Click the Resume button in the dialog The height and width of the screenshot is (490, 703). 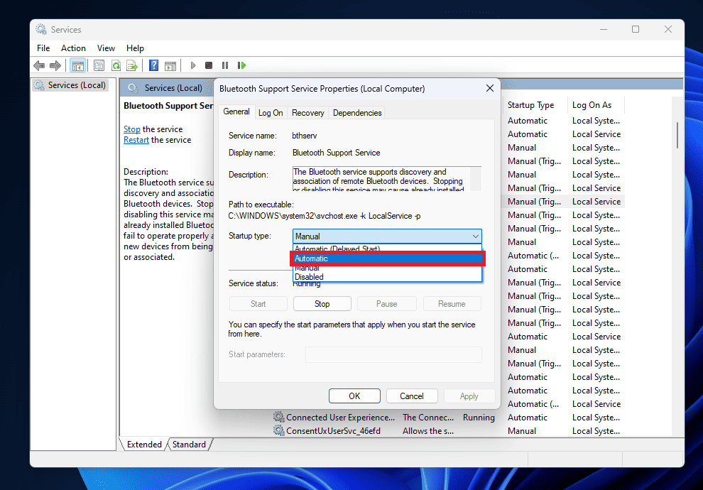point(452,304)
